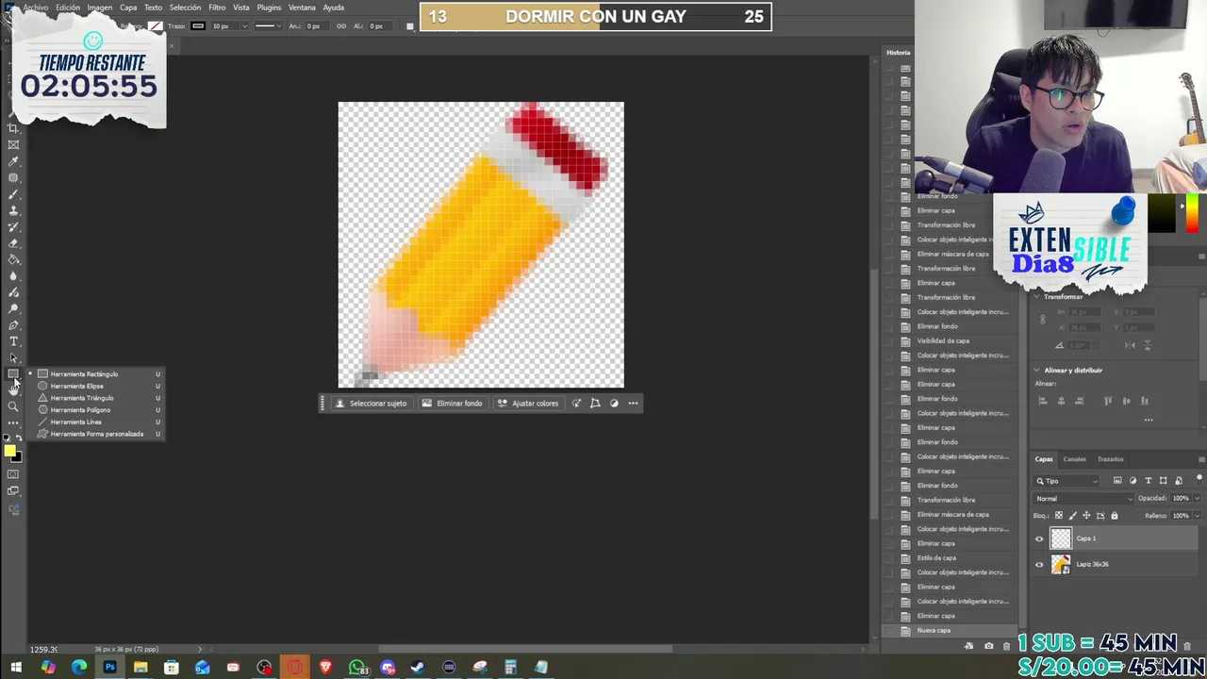Toggle lock transparent pixels

1058,516
